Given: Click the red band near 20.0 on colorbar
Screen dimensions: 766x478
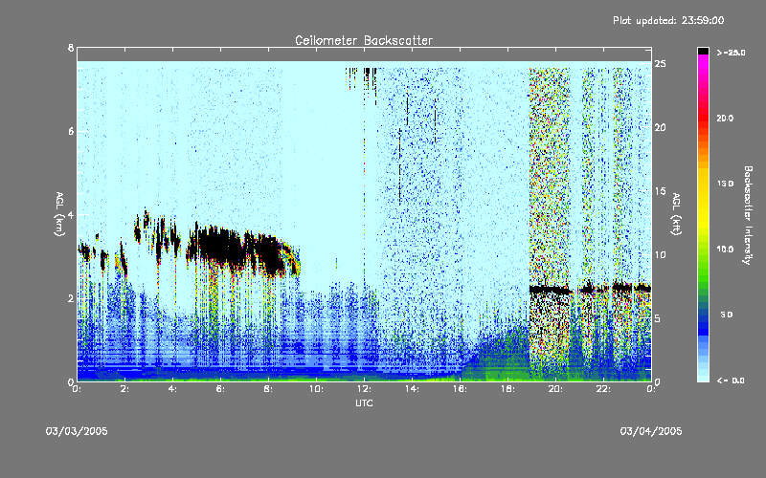Looking at the screenshot, I should (703, 119).
